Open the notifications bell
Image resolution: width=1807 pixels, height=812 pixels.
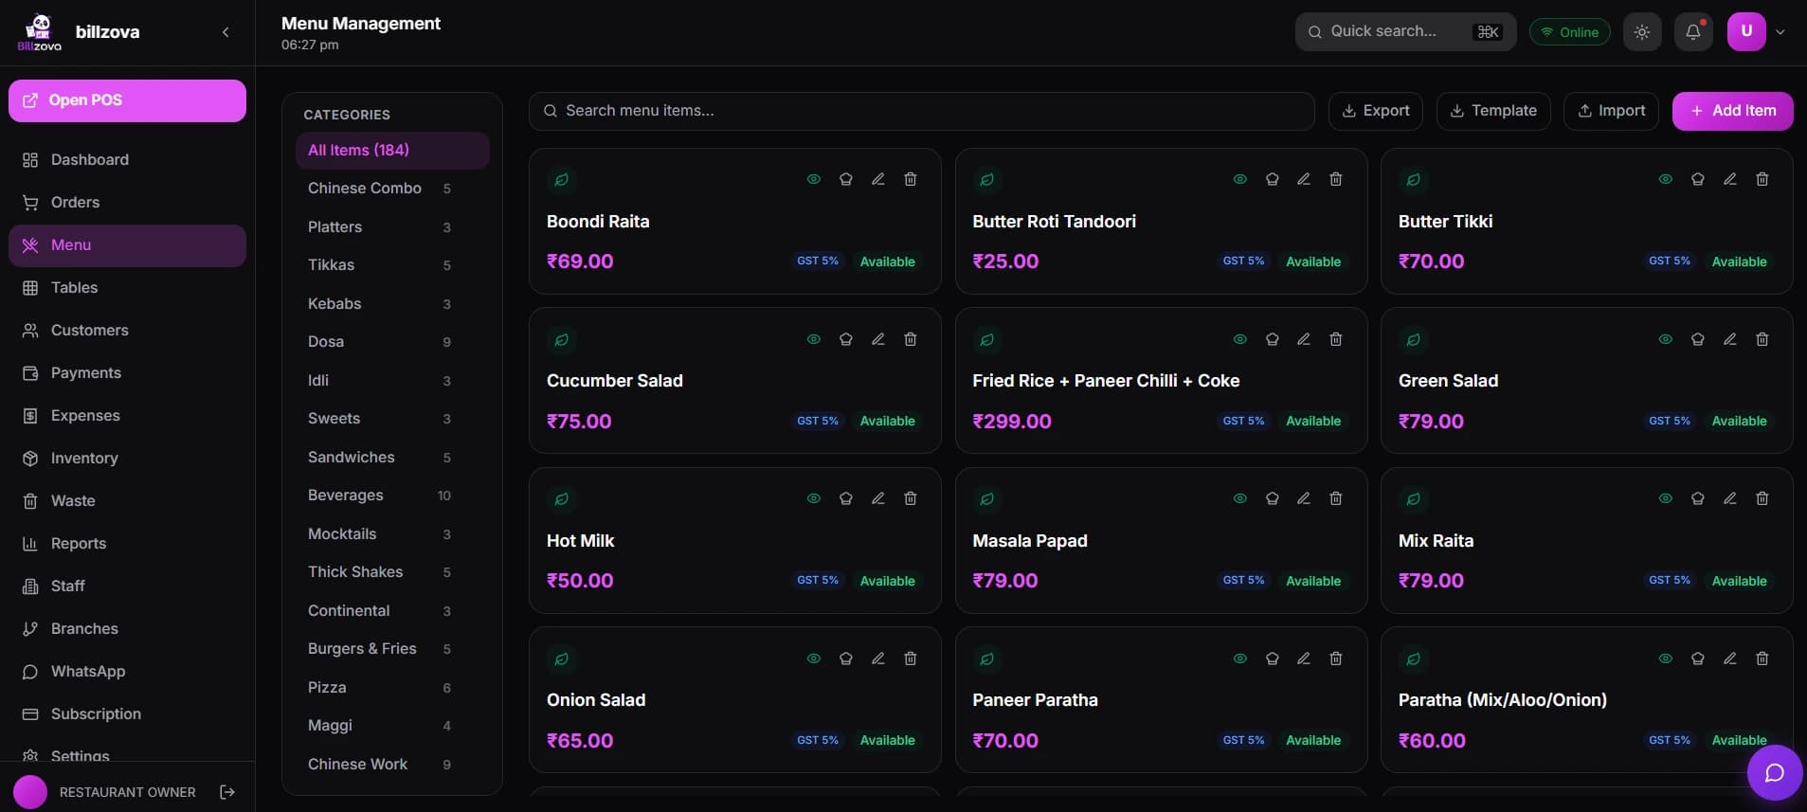tap(1693, 31)
